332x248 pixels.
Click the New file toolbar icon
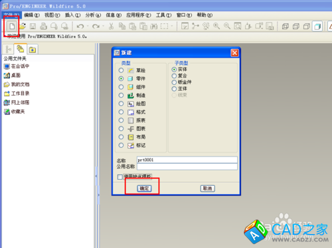coord(12,27)
